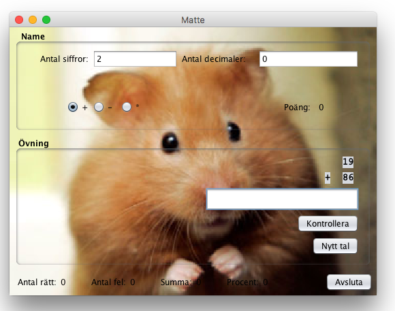
Task: Click the Nytt tal button
Action: (x=335, y=246)
